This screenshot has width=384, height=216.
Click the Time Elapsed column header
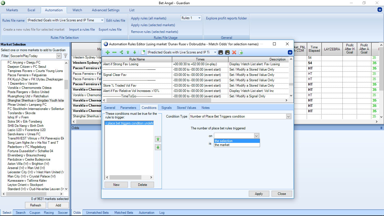click(314, 49)
